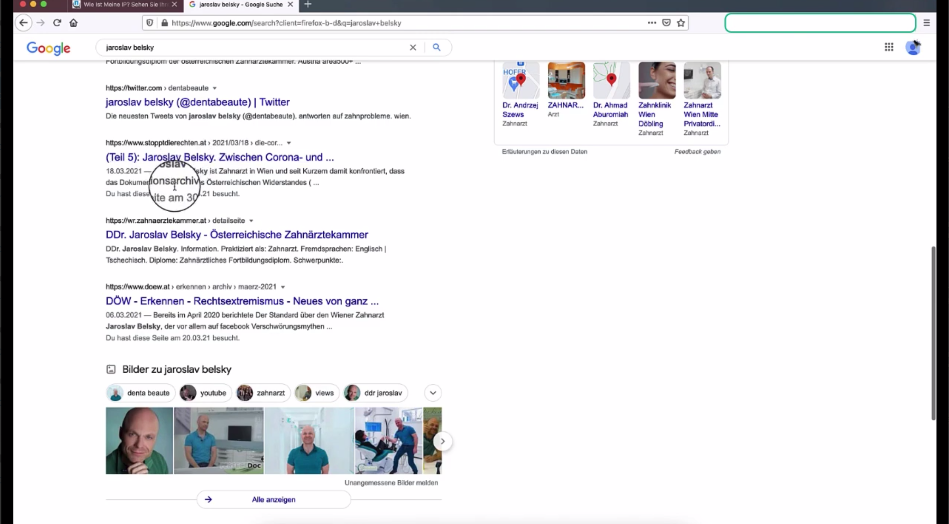Select the 'views' image chip

[316, 393]
